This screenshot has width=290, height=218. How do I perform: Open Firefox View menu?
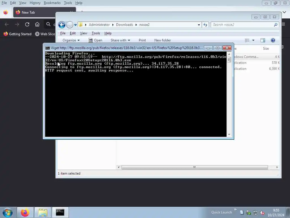pyautogui.click(x=23, y=3)
